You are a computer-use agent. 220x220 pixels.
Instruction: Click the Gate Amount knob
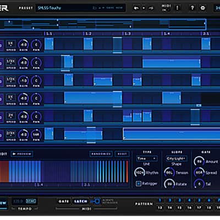(199, 161)
